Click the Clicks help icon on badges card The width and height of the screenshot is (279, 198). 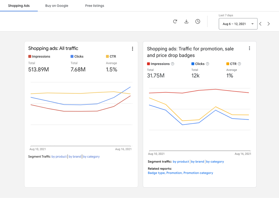[208, 64]
